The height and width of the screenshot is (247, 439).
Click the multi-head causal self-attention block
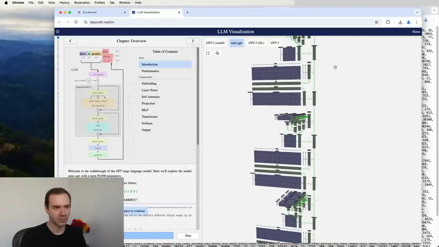tap(98, 103)
